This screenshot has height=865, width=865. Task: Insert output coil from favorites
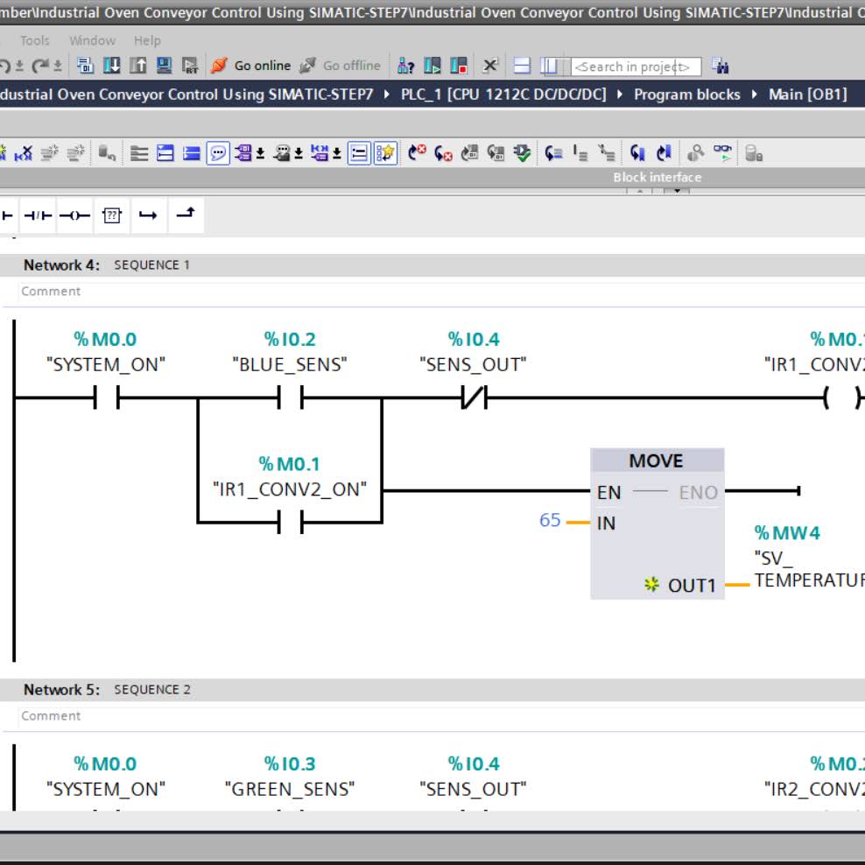[x=75, y=215]
